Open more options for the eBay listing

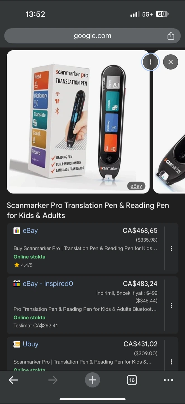click(171, 248)
